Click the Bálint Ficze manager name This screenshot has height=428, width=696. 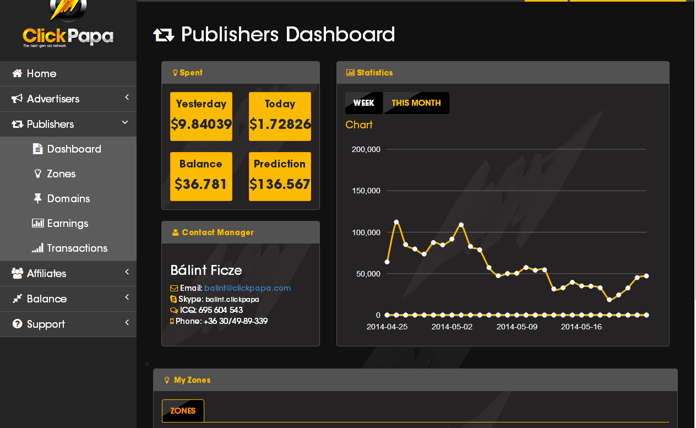(x=206, y=270)
